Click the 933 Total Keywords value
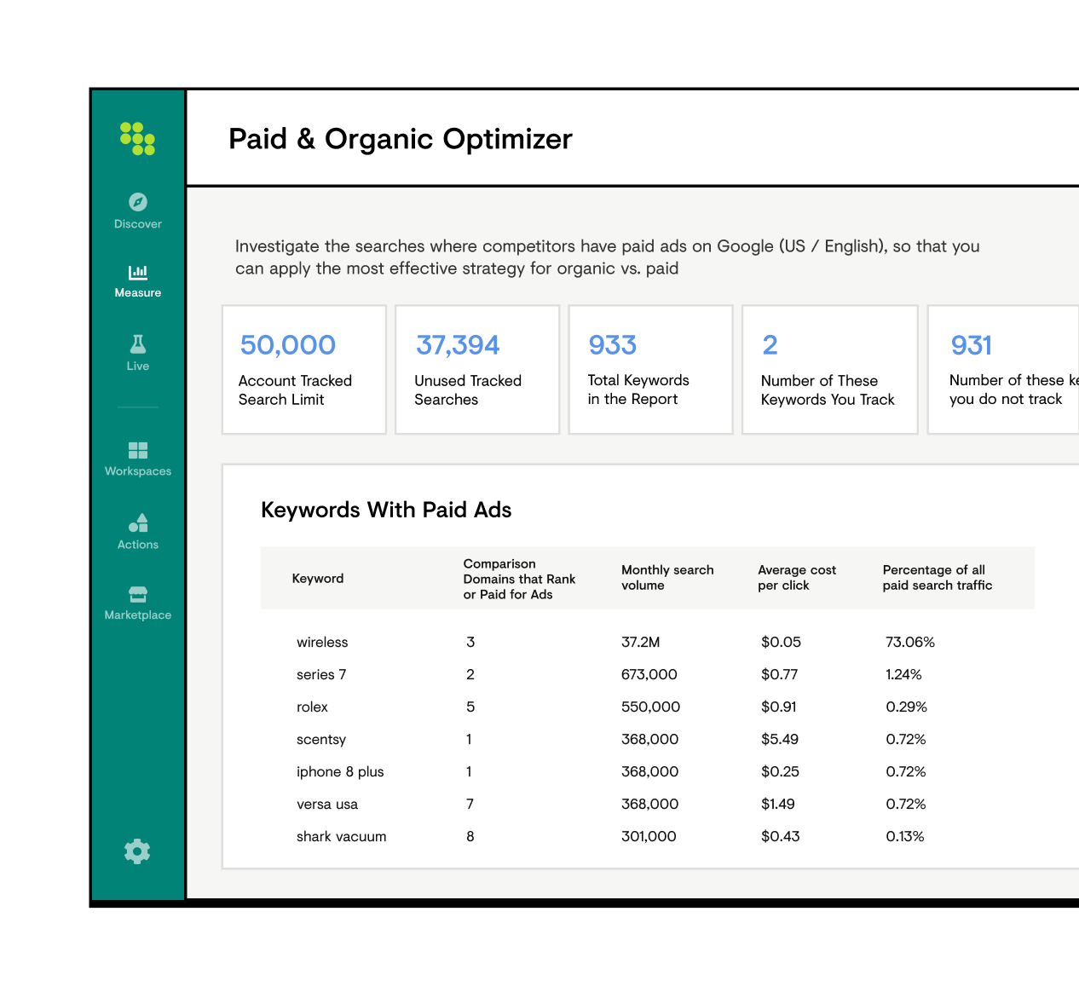This screenshot has width=1079, height=1004. tap(613, 345)
